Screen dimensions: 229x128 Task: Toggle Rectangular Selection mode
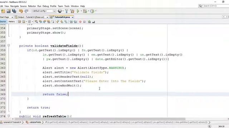(53, 22)
